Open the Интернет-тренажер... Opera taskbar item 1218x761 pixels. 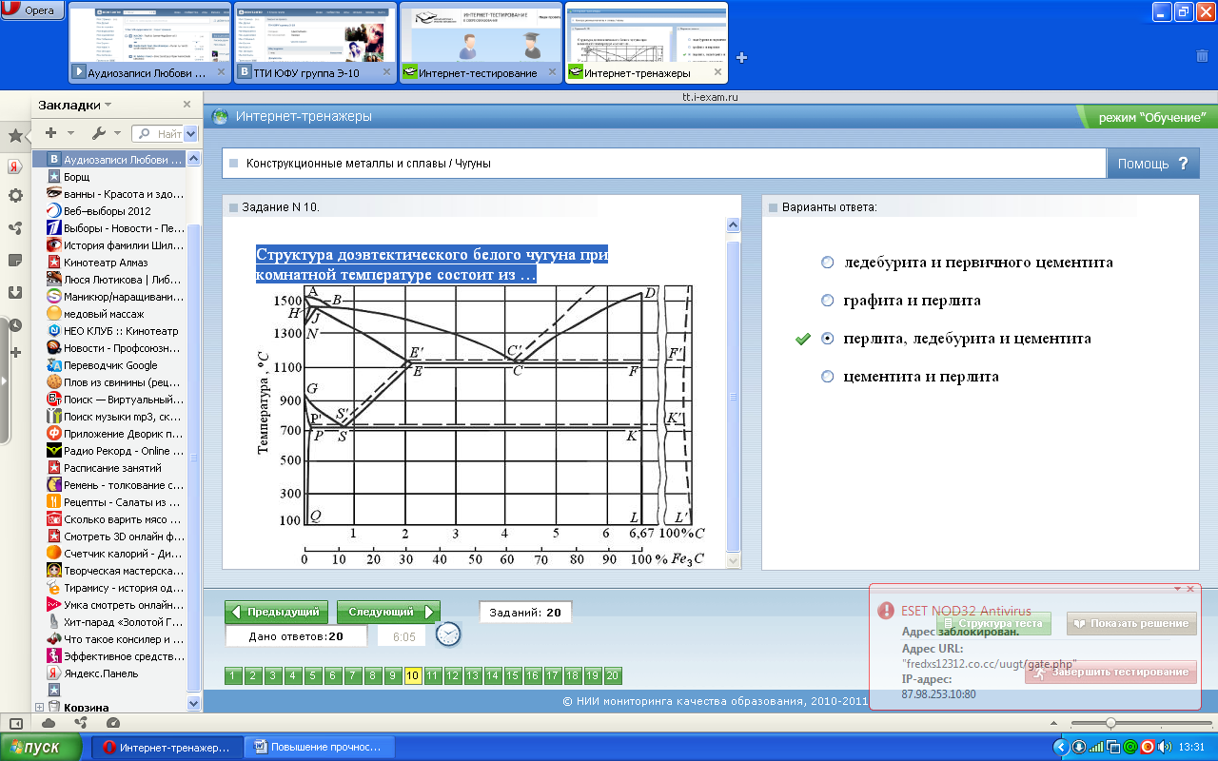(167, 748)
